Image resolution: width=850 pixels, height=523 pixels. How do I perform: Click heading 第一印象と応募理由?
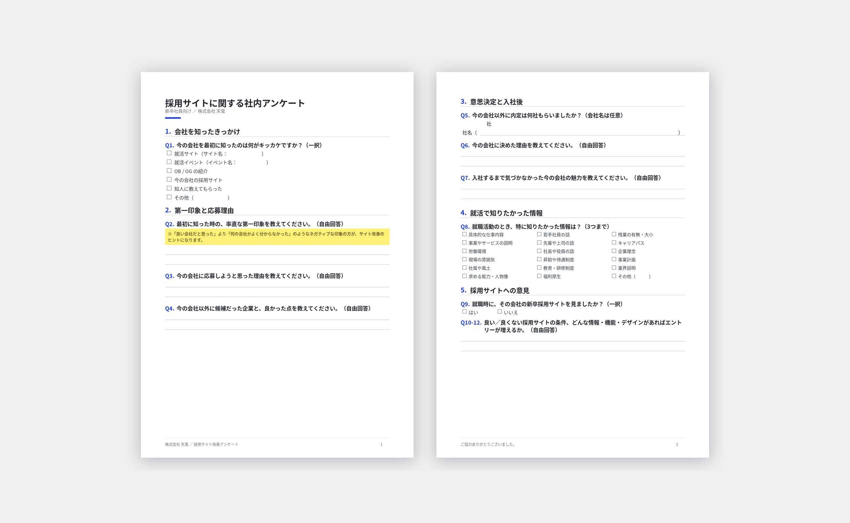[x=204, y=210]
